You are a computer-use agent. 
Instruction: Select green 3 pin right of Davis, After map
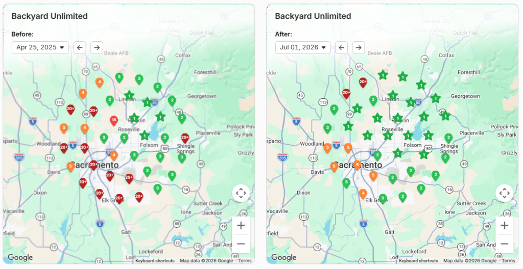click(x=346, y=183)
